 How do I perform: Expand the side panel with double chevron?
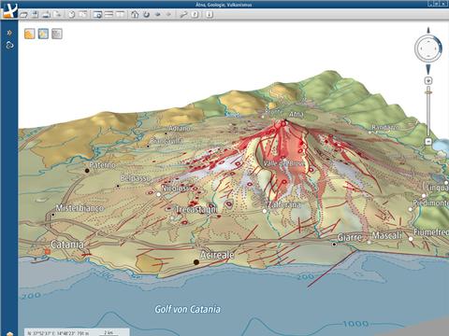click(9, 33)
